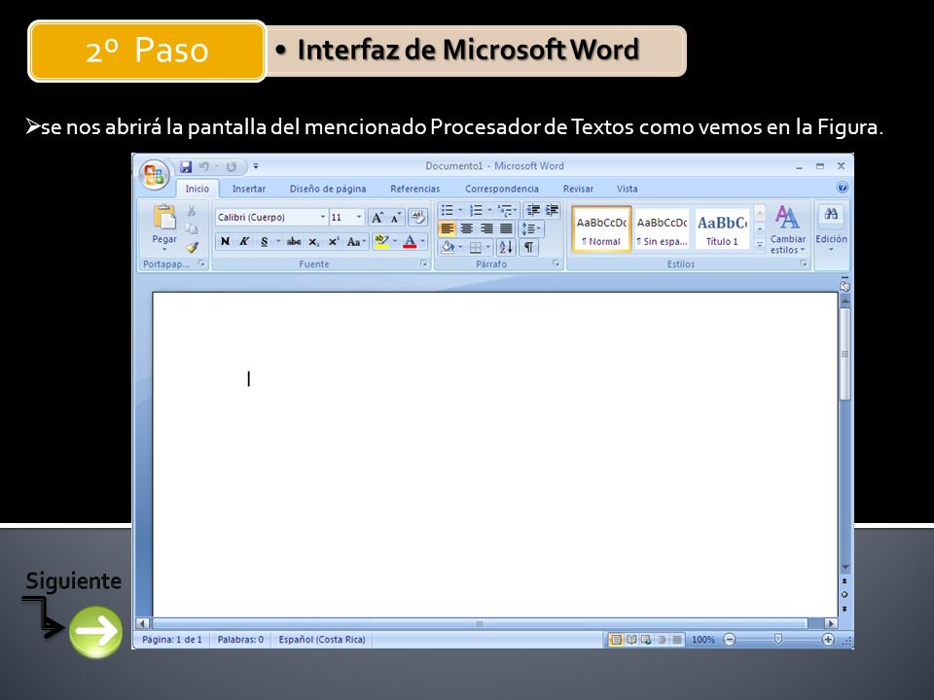Open the Office button menu

click(155, 175)
